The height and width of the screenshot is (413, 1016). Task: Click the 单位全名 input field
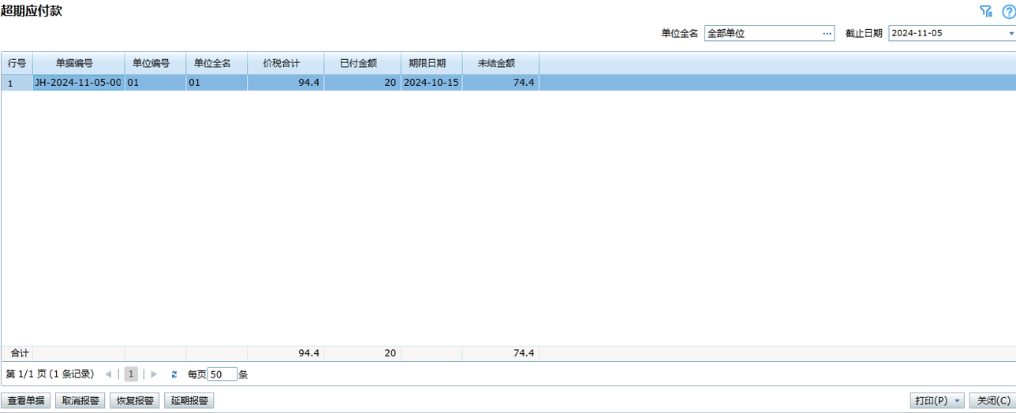click(x=762, y=34)
